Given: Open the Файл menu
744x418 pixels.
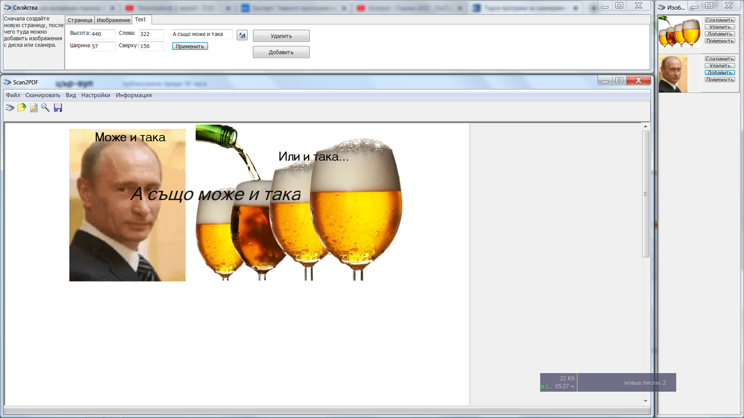Looking at the screenshot, I should tap(13, 95).
